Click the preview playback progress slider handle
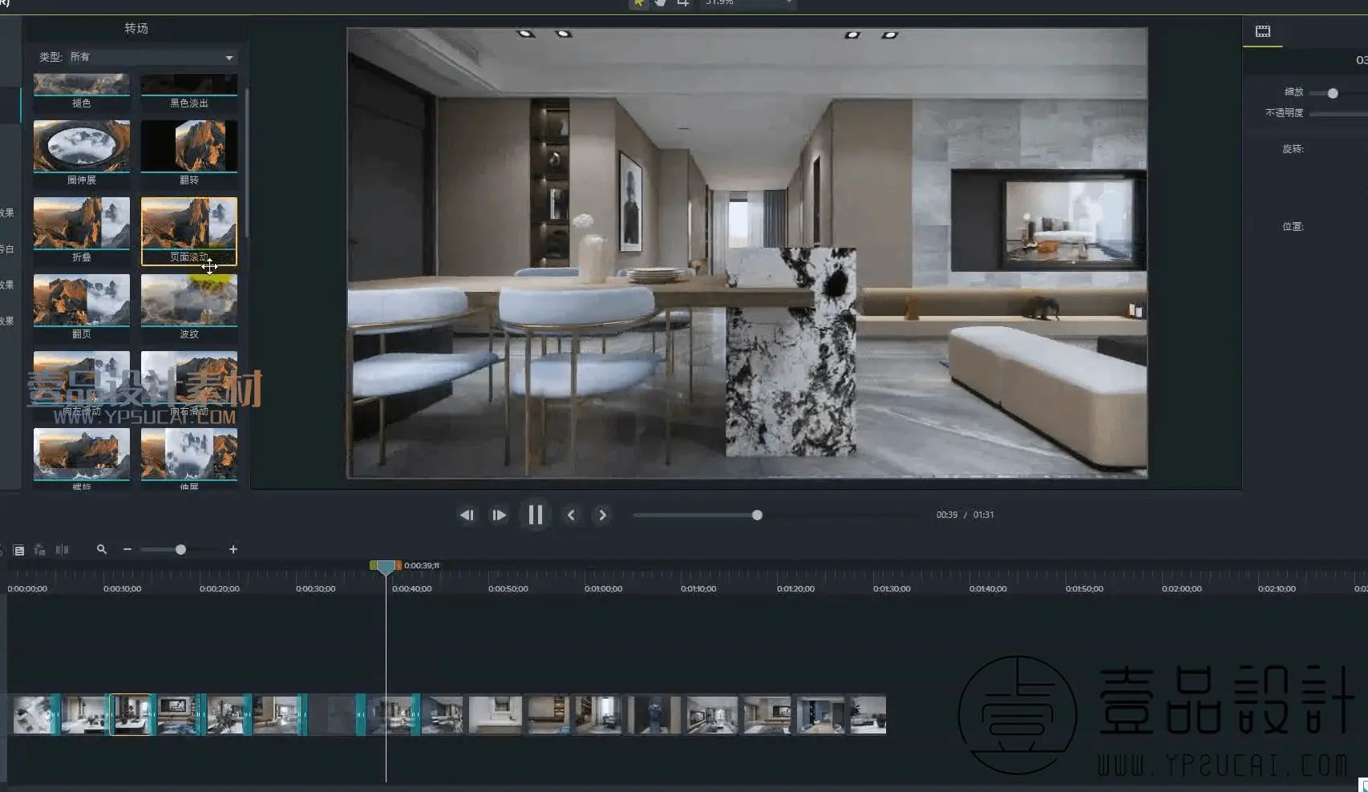1368x792 pixels. pos(757,515)
